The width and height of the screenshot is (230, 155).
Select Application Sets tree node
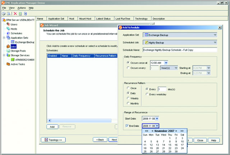[19, 38]
